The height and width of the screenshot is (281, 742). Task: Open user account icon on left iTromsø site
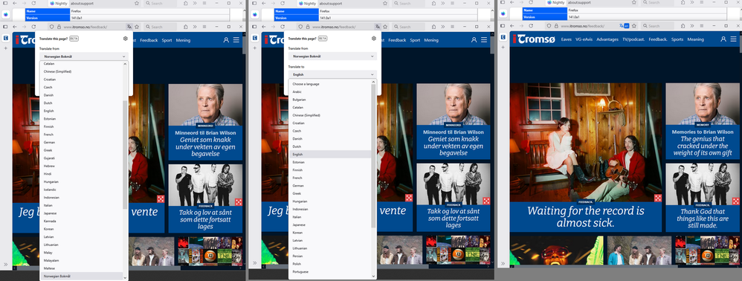tap(226, 40)
